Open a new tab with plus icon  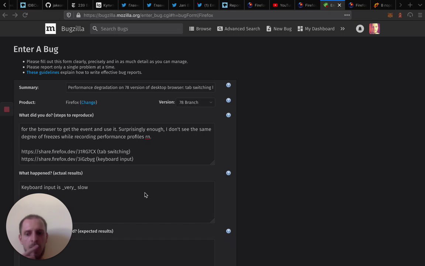410,5
